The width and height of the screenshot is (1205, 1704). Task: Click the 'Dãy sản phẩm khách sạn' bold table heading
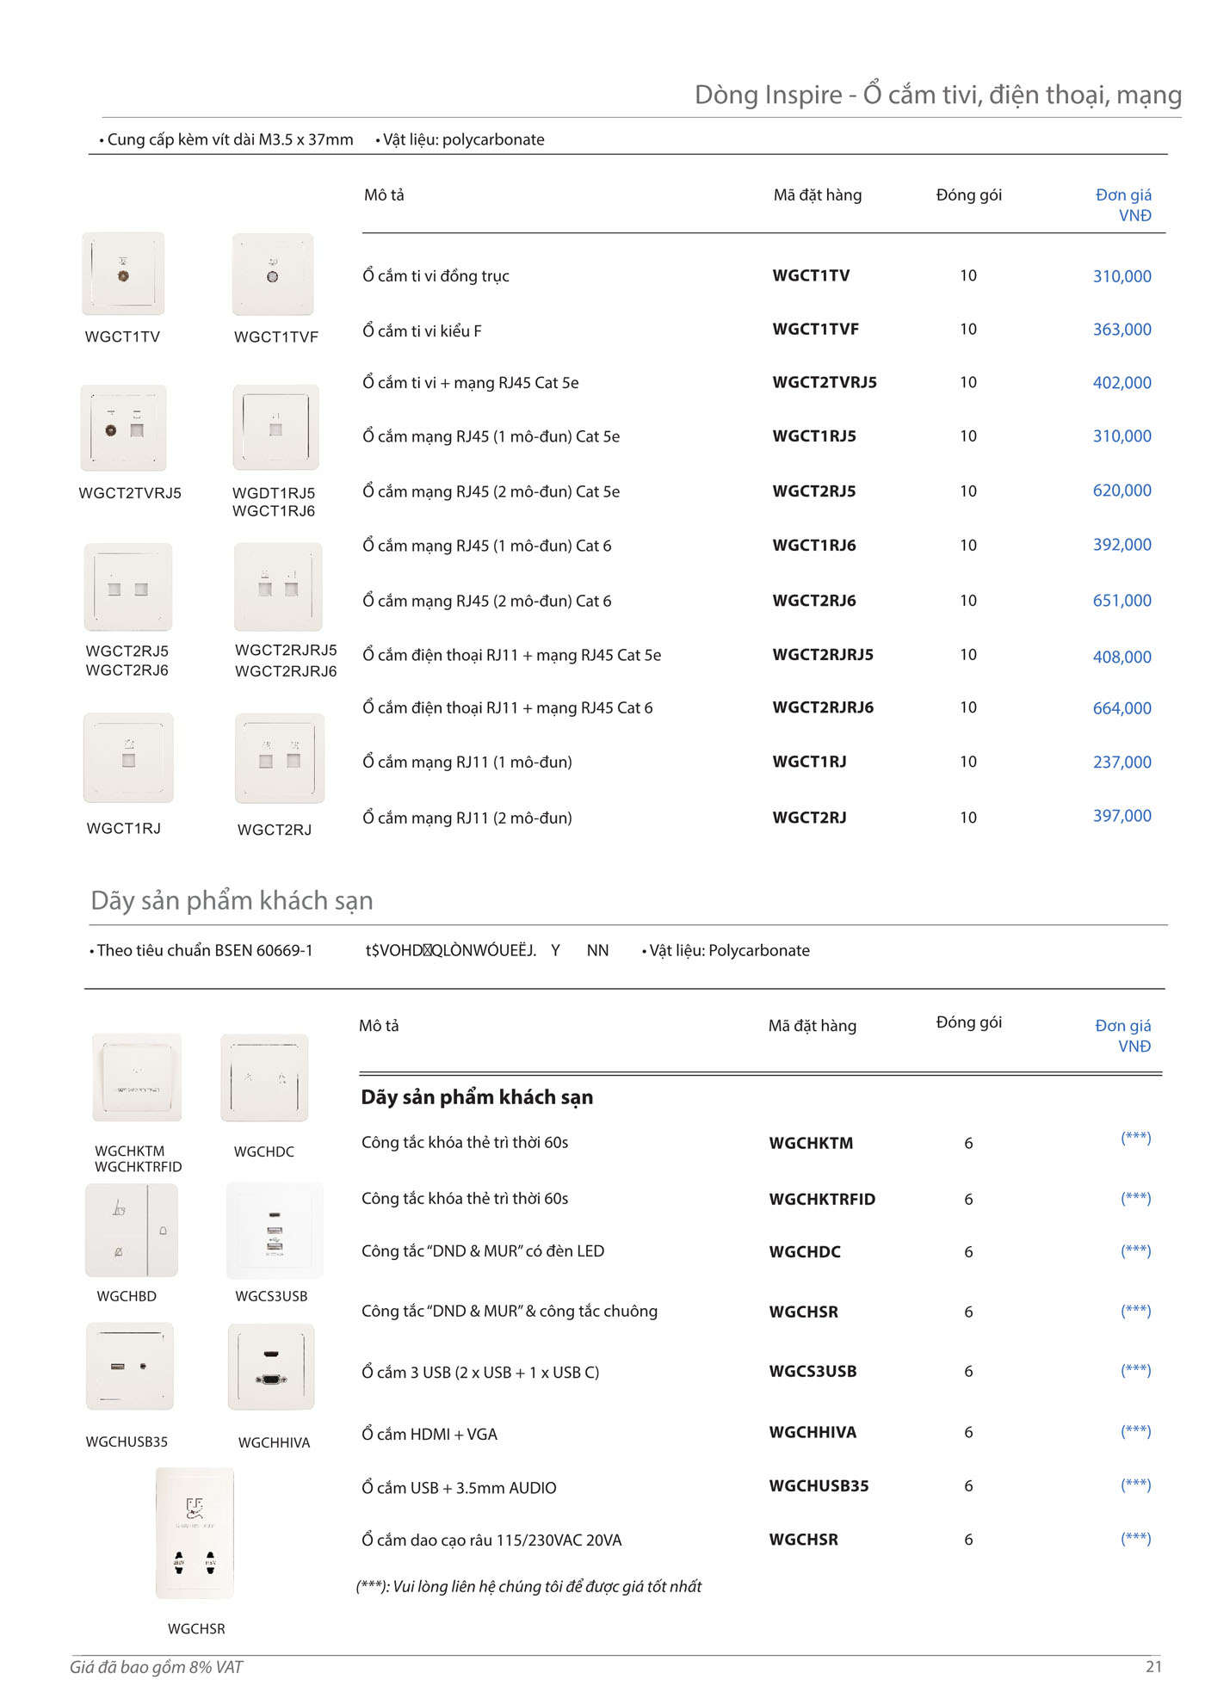click(x=477, y=1097)
